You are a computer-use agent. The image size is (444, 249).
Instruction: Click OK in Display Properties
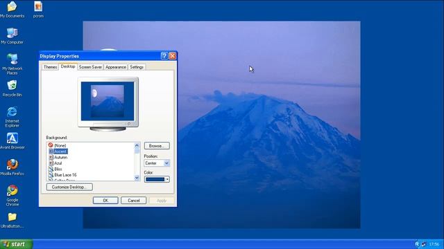pos(105,200)
